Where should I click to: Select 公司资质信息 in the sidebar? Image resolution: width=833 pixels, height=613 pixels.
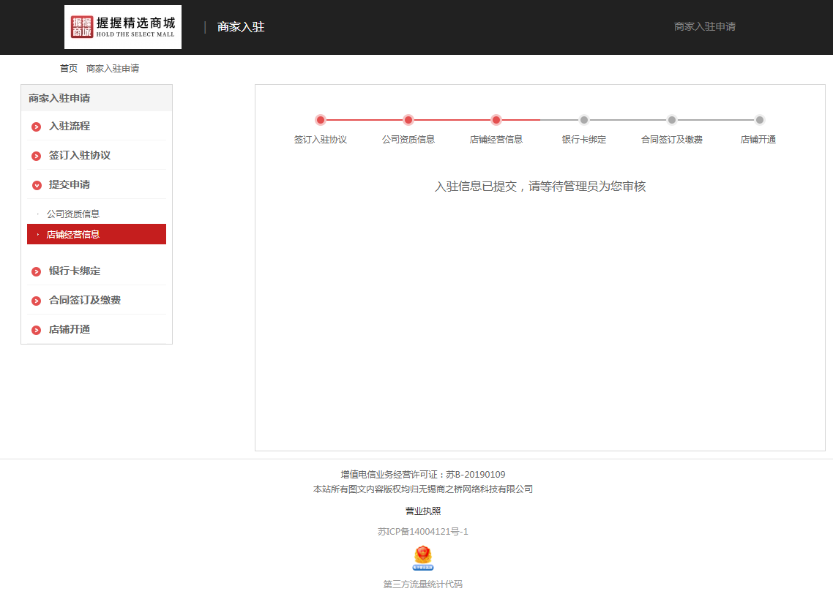click(x=73, y=214)
